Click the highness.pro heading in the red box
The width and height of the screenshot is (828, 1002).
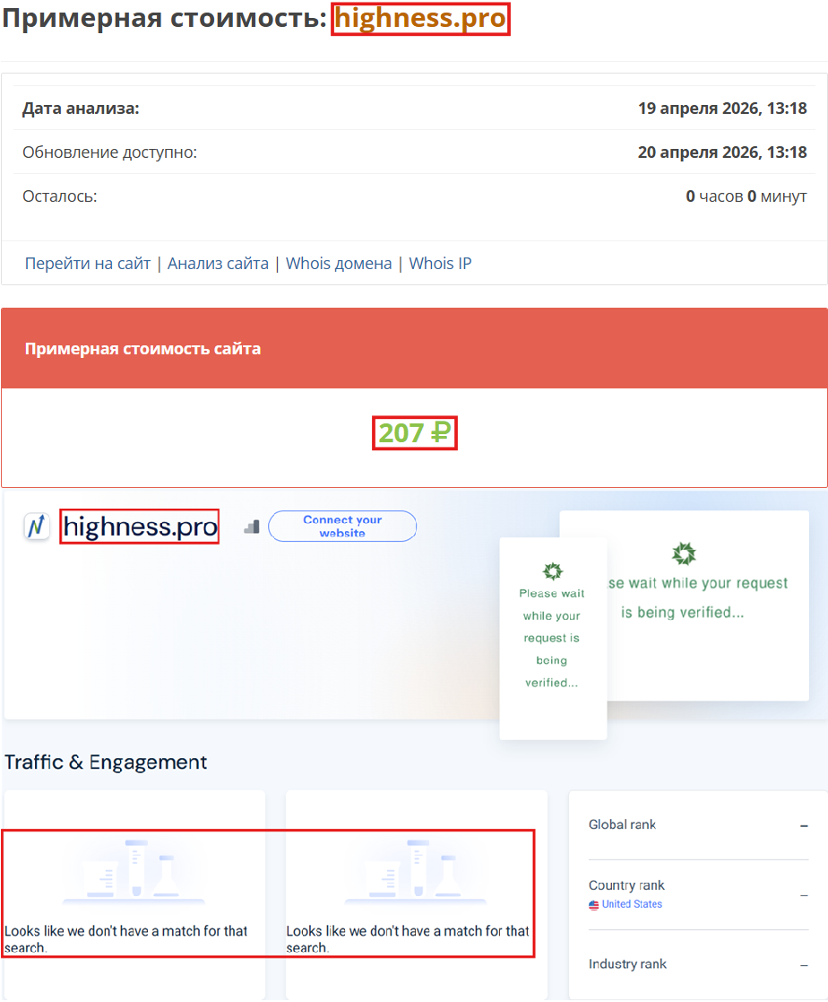(x=420, y=19)
